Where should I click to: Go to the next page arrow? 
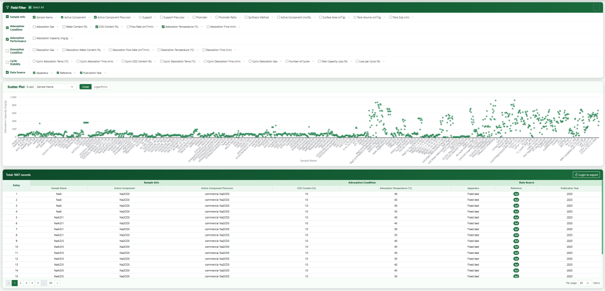tap(58, 283)
